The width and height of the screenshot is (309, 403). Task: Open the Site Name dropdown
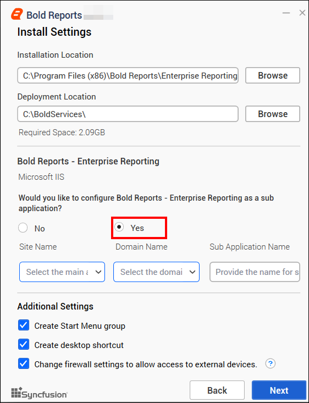pos(62,272)
